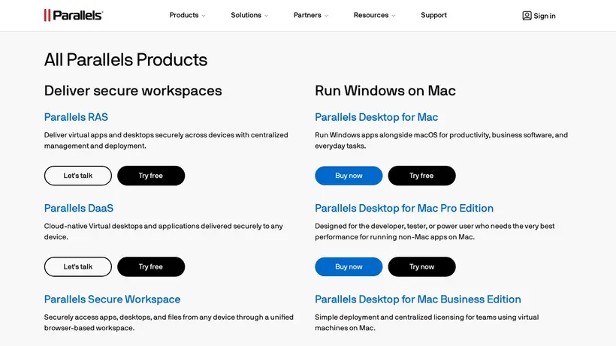
Task: Click Try free under Parallels DaaS
Action: [151, 266]
